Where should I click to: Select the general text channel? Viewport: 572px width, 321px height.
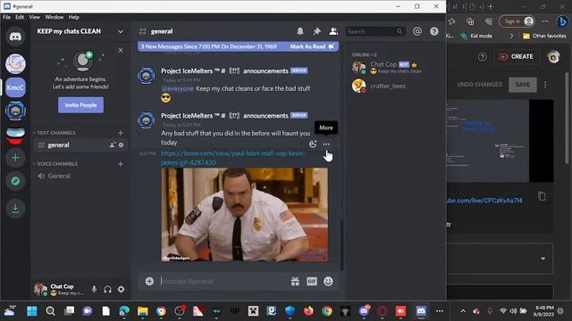tap(80, 144)
